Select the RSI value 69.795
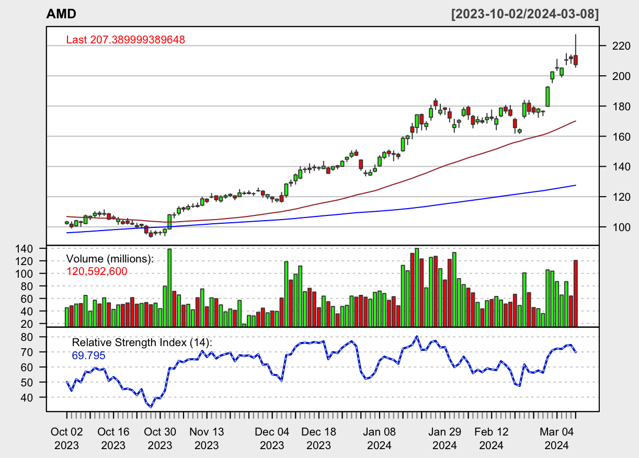The image size is (639, 458). (x=88, y=356)
